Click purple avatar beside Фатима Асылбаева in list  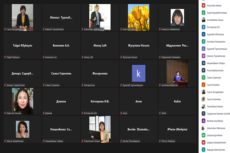click(x=203, y=121)
